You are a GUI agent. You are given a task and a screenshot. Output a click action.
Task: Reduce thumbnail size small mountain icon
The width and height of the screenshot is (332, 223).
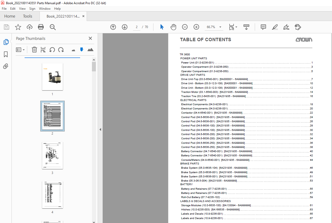click(x=73, y=50)
